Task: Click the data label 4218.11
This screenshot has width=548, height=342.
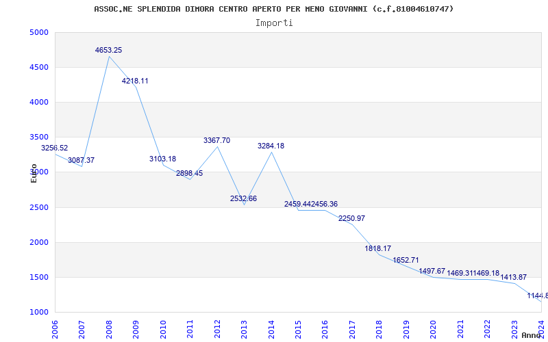Action: point(135,81)
